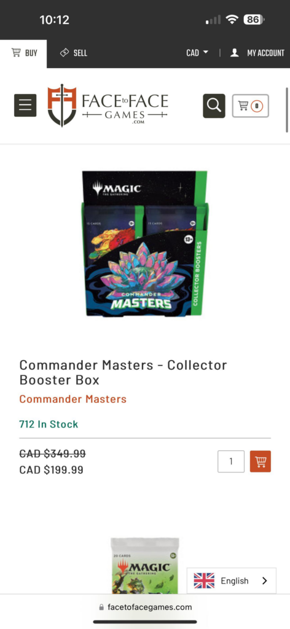This screenshot has width=290, height=629.
Task: Open the hamburger navigation menu
Action: pos(25,106)
